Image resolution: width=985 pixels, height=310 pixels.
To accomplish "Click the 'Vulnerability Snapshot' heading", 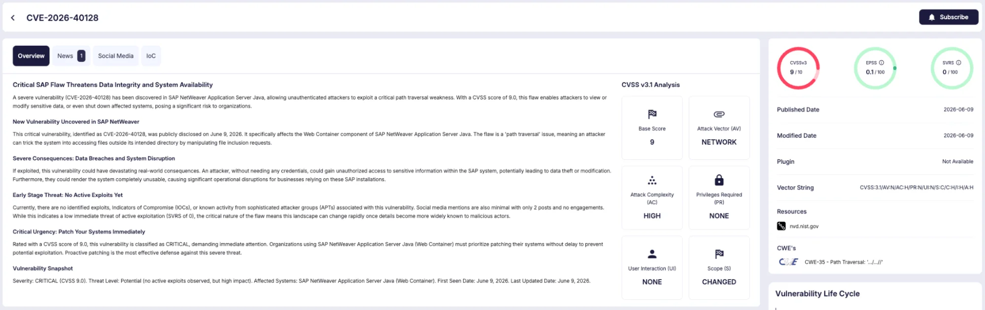I will [43, 268].
